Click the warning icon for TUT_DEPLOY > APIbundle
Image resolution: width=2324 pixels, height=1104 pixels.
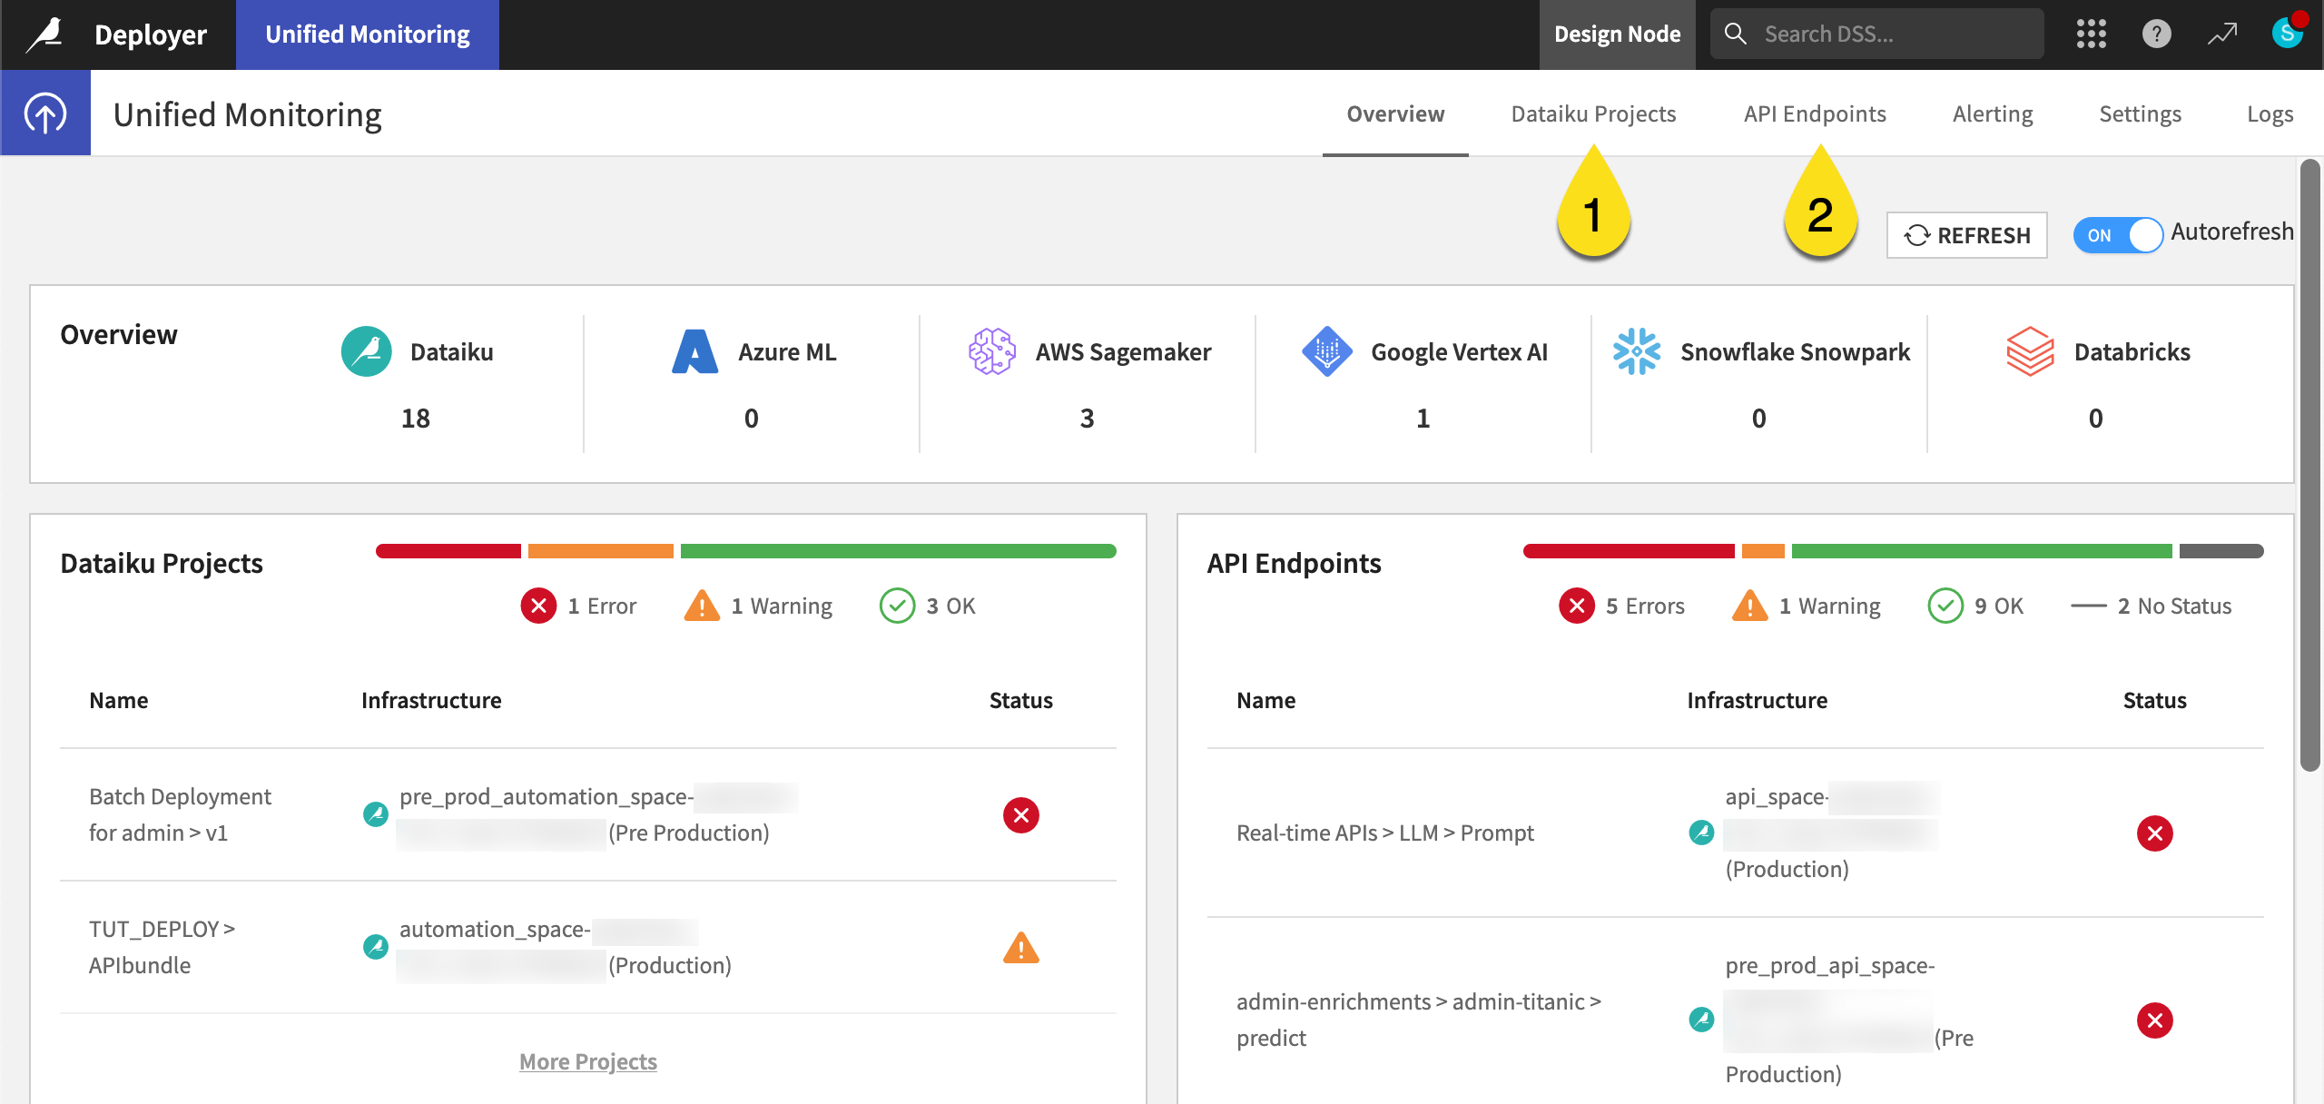coord(1020,948)
